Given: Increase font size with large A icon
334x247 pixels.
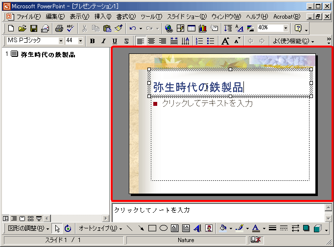Looking at the screenshot, I should [225, 41].
